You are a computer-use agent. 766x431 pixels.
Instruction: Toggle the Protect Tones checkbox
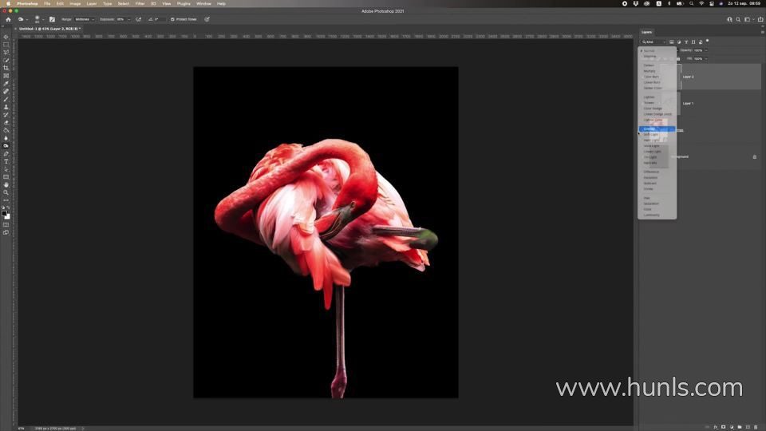172,19
